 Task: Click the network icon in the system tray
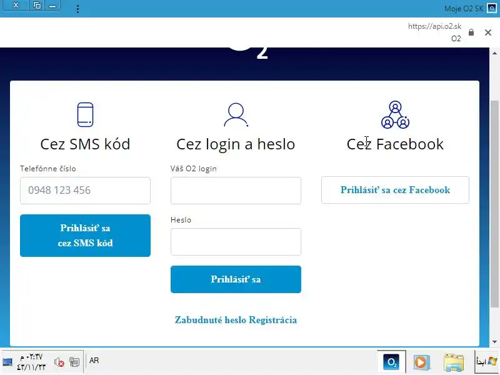coord(74,362)
